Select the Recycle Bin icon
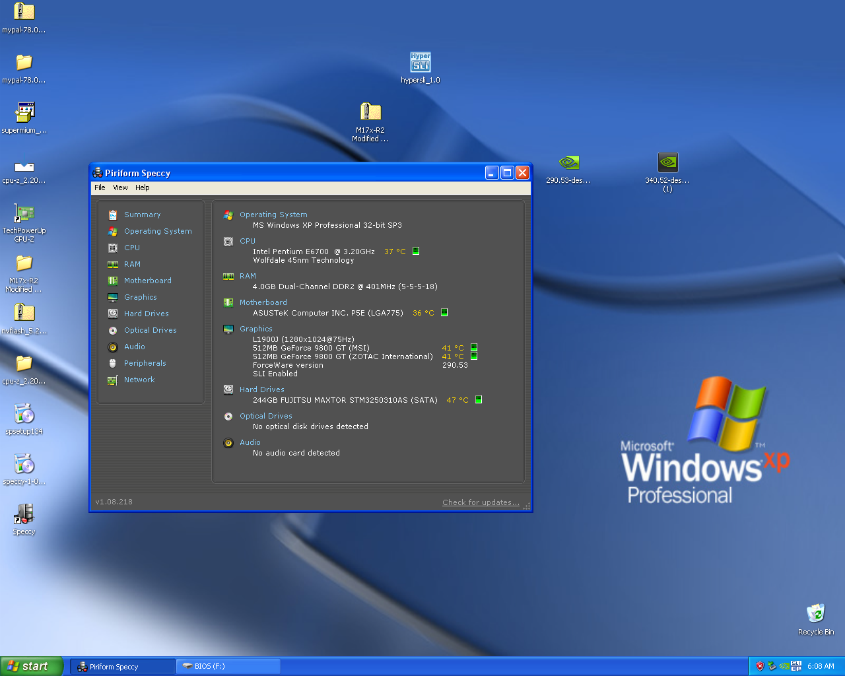This screenshot has width=845, height=676. (x=816, y=619)
